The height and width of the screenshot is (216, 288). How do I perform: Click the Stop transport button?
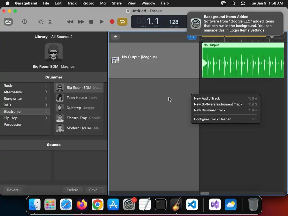pyautogui.click(x=91, y=22)
